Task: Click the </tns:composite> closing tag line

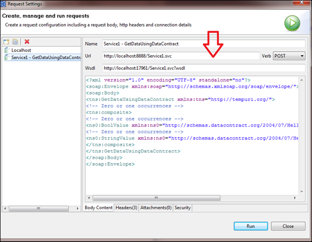Action: 110,145
